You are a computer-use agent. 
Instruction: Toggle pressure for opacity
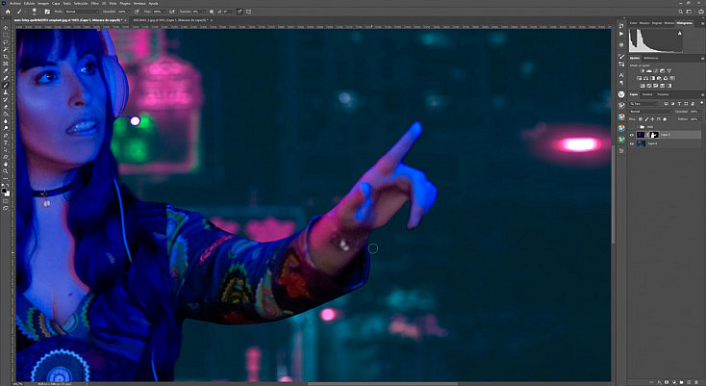(x=137, y=12)
